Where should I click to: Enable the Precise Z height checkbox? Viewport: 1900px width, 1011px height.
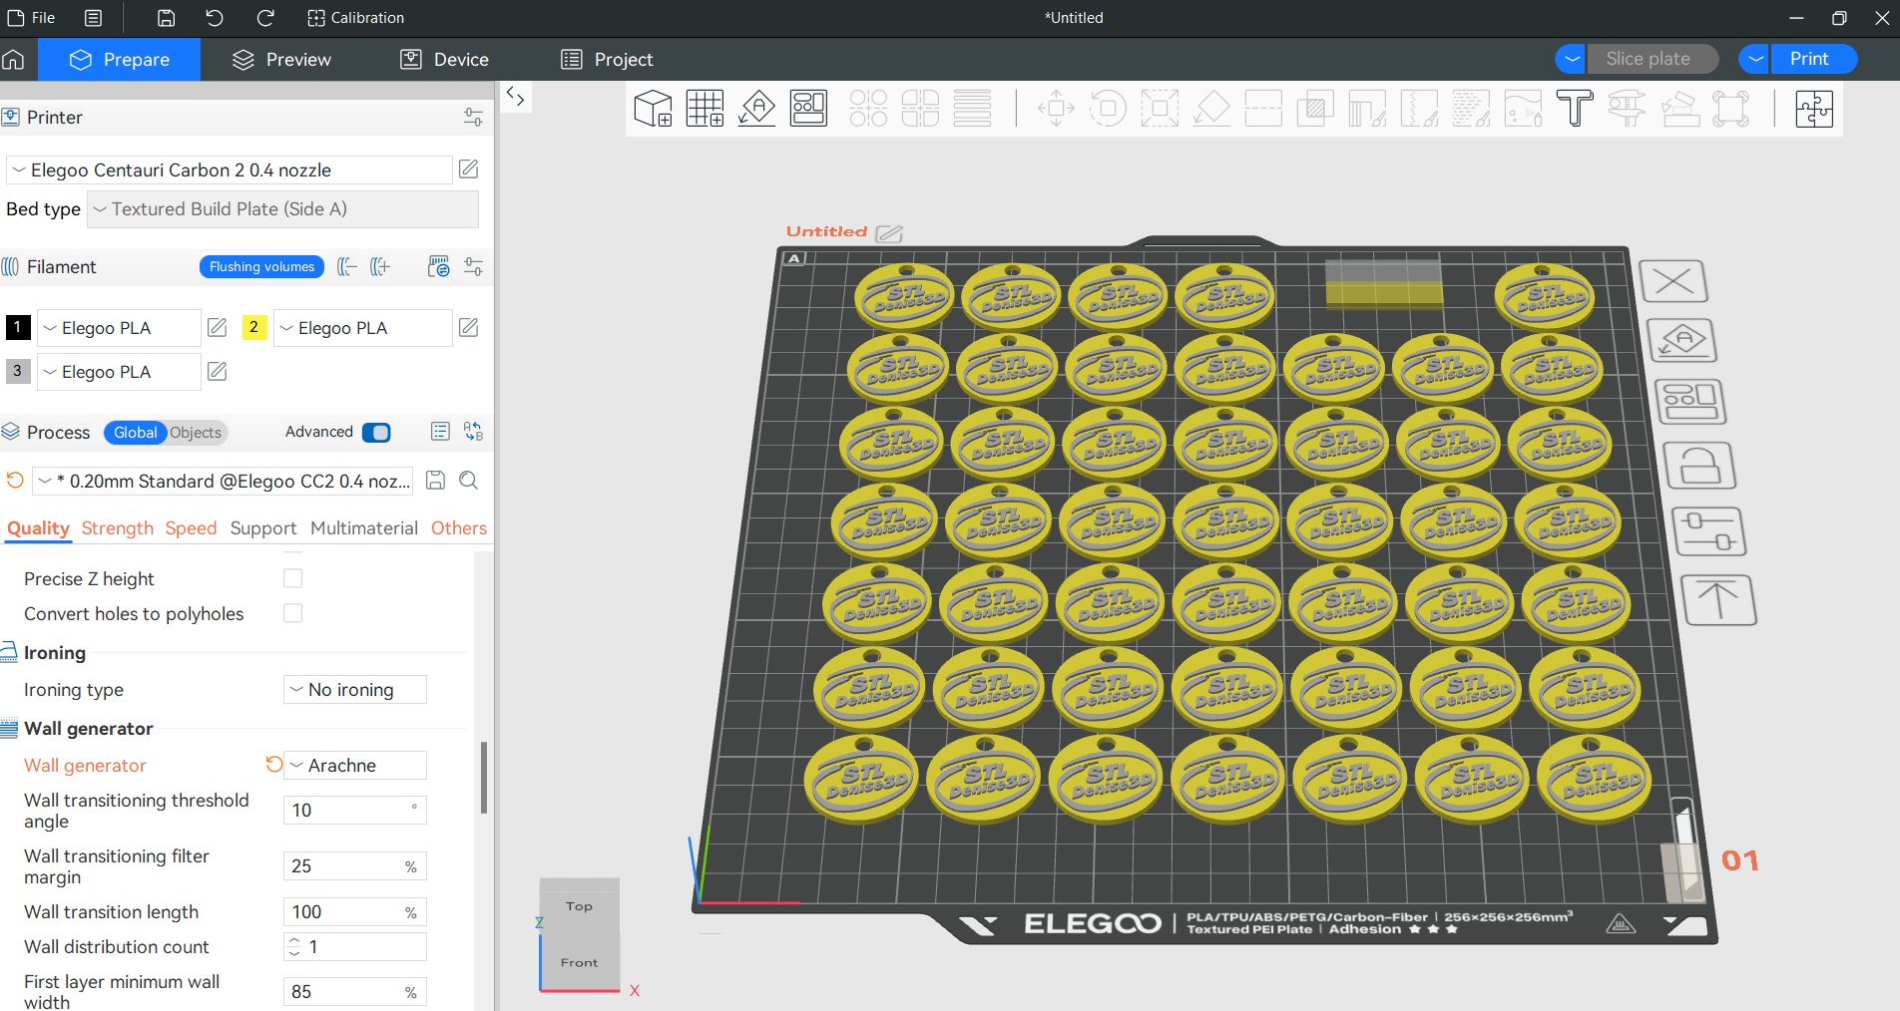pyautogui.click(x=292, y=578)
